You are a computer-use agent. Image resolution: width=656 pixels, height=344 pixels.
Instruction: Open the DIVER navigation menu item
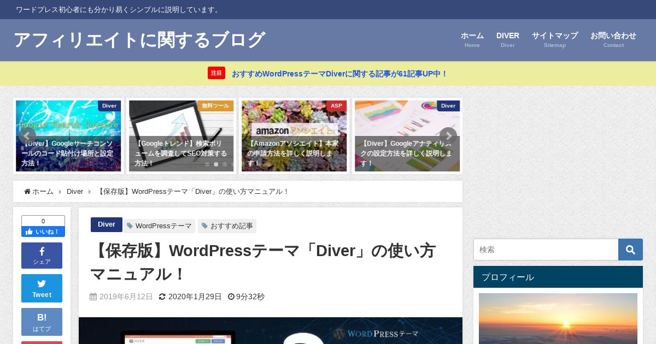[x=508, y=39]
